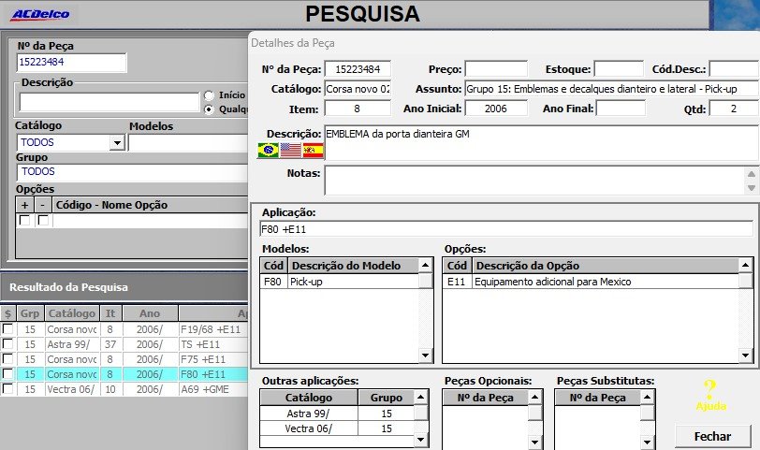Click Ano column header in results
The image size is (760, 450).
pos(150,313)
